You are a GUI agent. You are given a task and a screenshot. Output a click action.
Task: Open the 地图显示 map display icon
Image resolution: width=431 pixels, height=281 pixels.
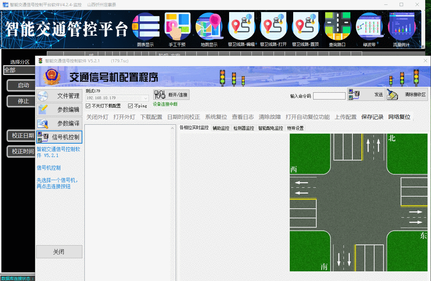tap(209, 27)
